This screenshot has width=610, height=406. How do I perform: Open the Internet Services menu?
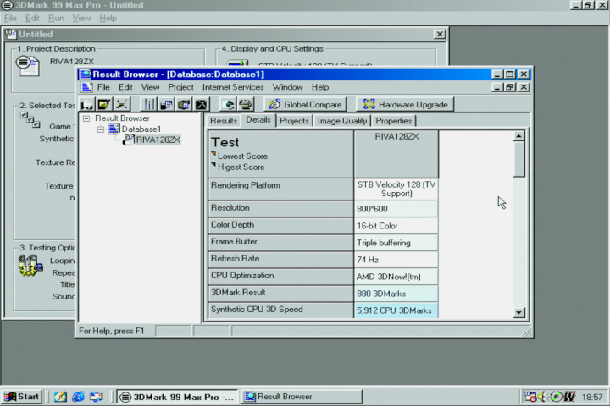(x=233, y=87)
